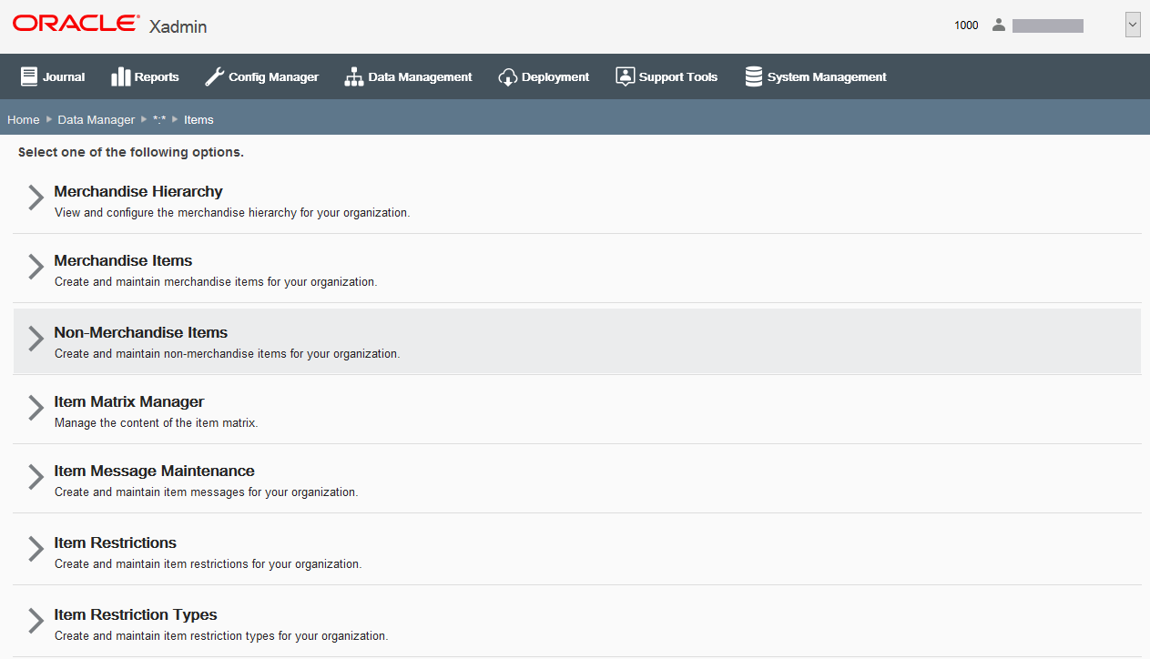Select the Support Tools icon
The image size is (1150, 659).
pyautogui.click(x=626, y=76)
